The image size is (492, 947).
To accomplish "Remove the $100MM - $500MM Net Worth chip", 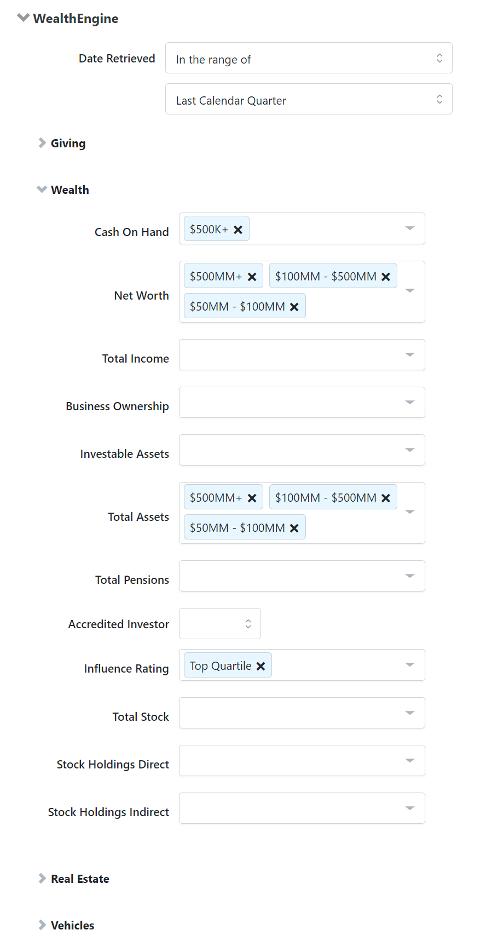I will point(386,276).
